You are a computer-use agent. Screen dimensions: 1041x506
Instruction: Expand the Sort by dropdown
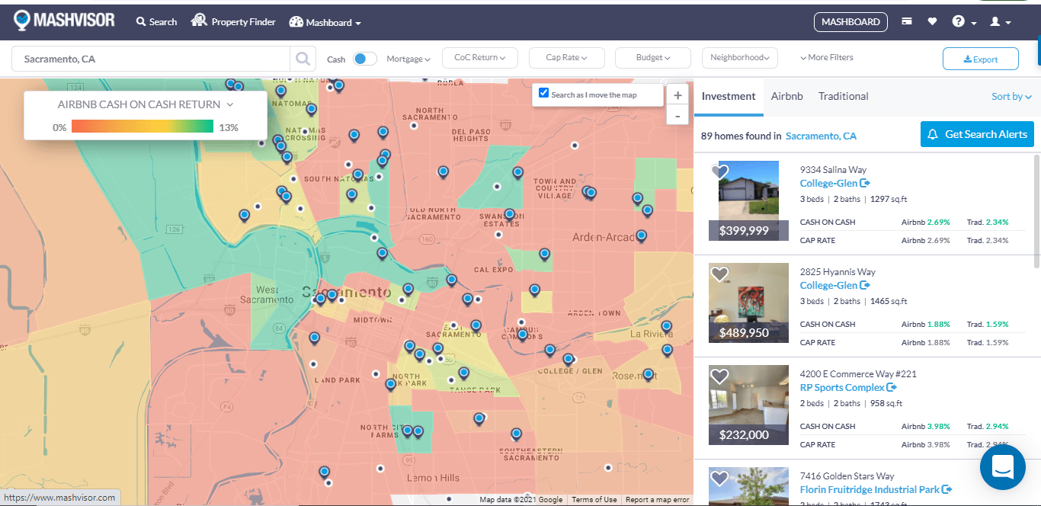tap(1011, 96)
